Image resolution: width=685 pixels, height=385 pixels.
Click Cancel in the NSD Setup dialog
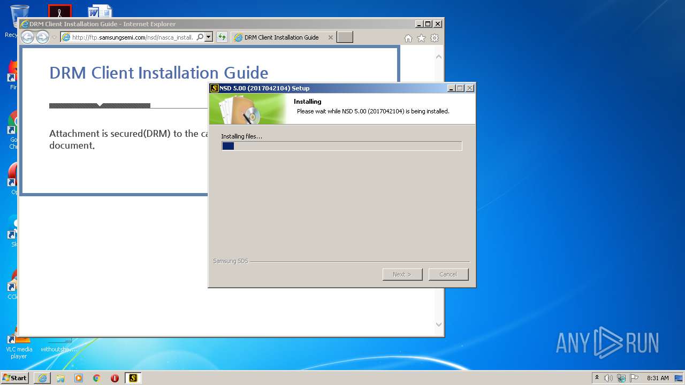[448, 274]
